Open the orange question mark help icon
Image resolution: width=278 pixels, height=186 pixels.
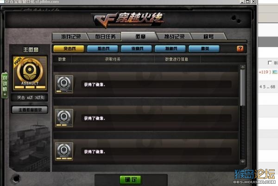pyautogui.click(x=240, y=49)
